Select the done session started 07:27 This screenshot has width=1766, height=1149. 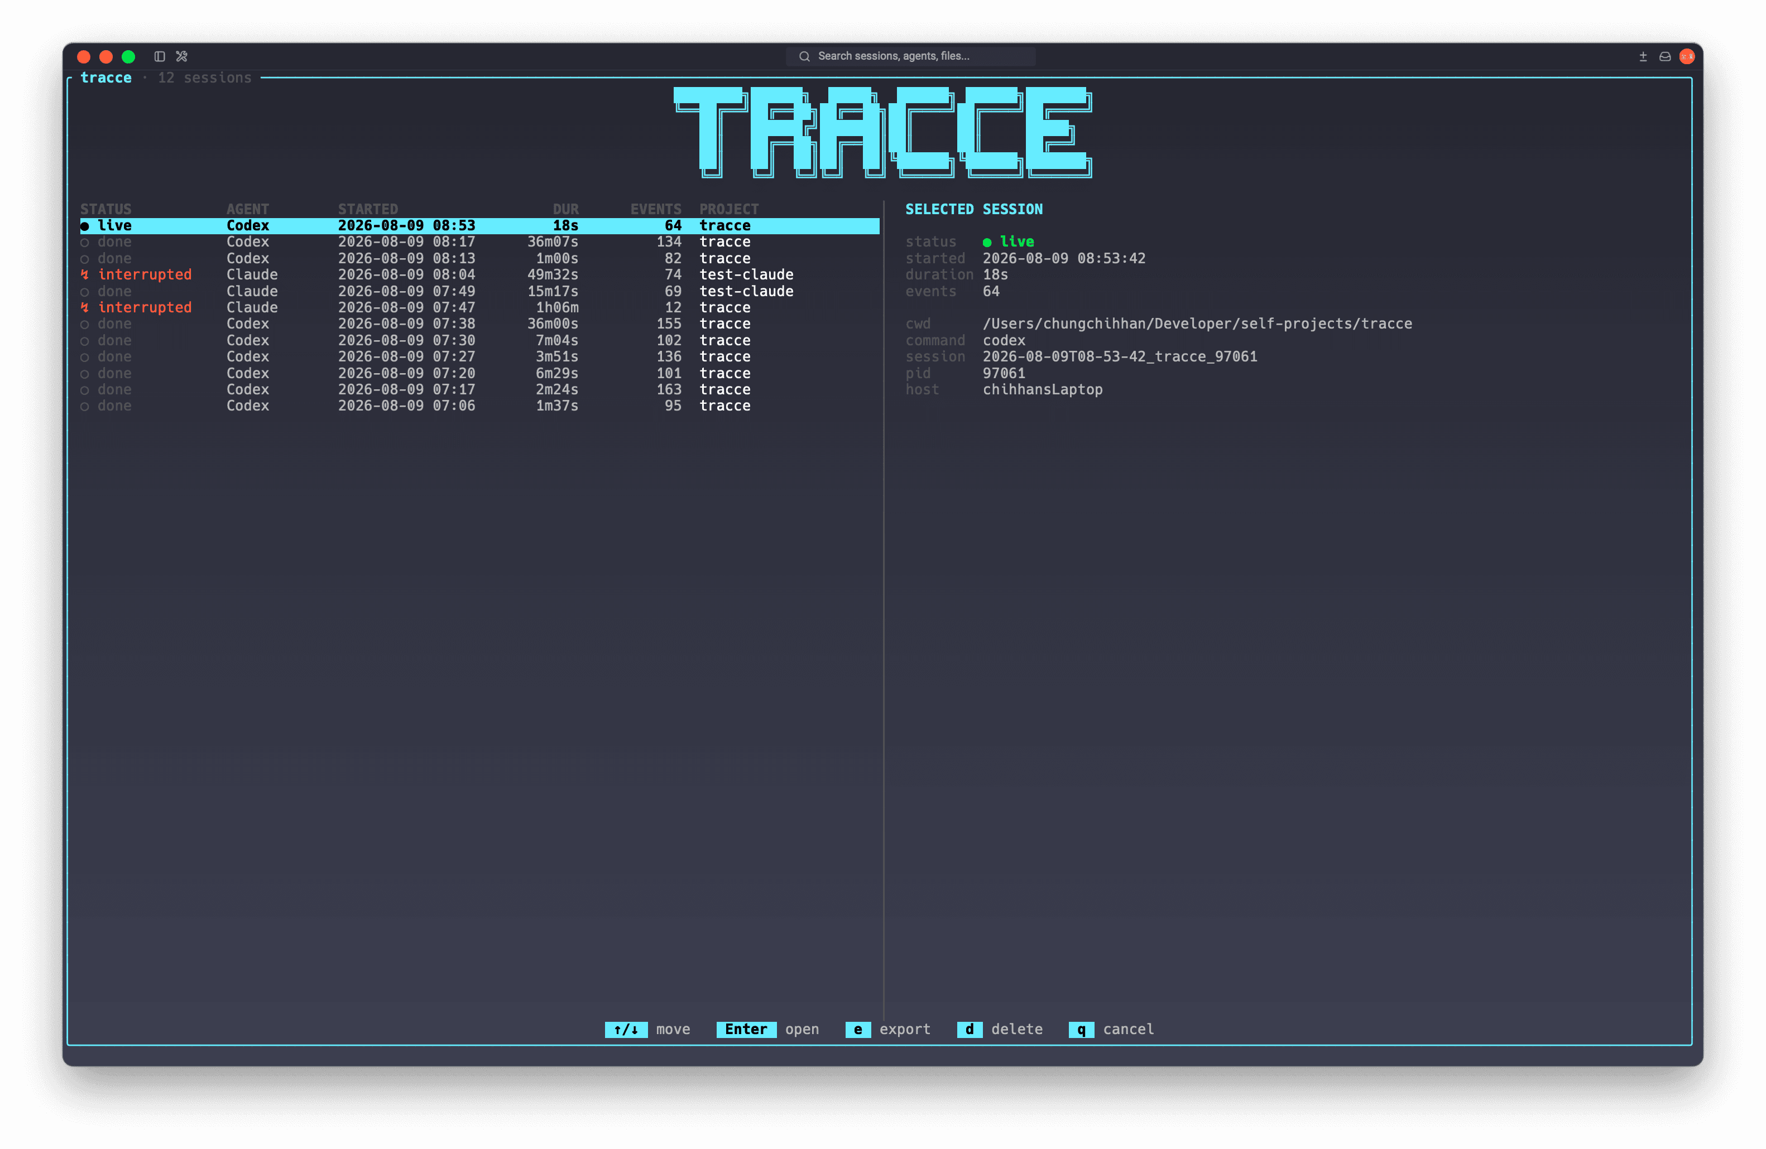point(479,356)
